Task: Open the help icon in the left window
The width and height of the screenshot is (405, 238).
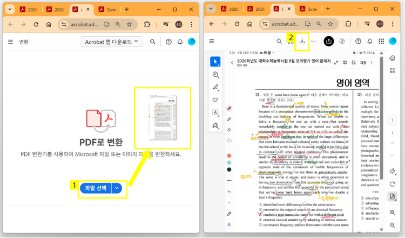Action: point(168,42)
